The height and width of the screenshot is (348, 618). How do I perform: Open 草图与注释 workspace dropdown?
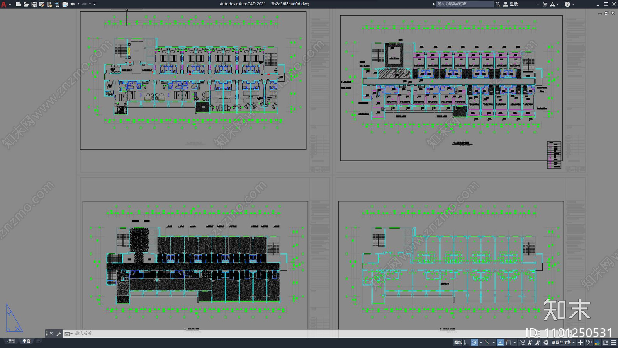click(564, 343)
